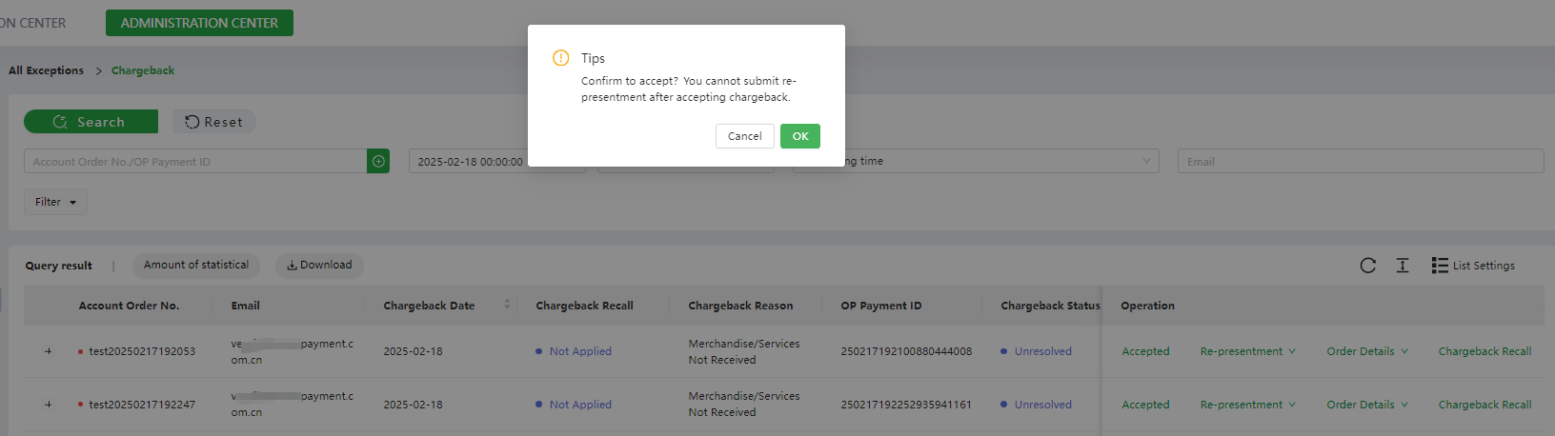Confirm with OK in Tips dialog
1555x436 pixels.
tap(800, 136)
